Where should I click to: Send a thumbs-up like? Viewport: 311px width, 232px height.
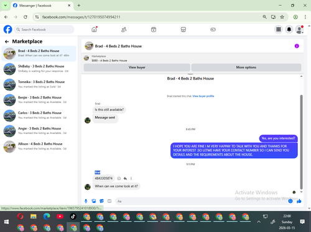[x=299, y=201]
